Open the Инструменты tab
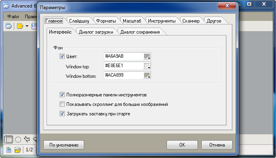Screen dimensions: 276x158 pyautogui.click(x=162, y=21)
